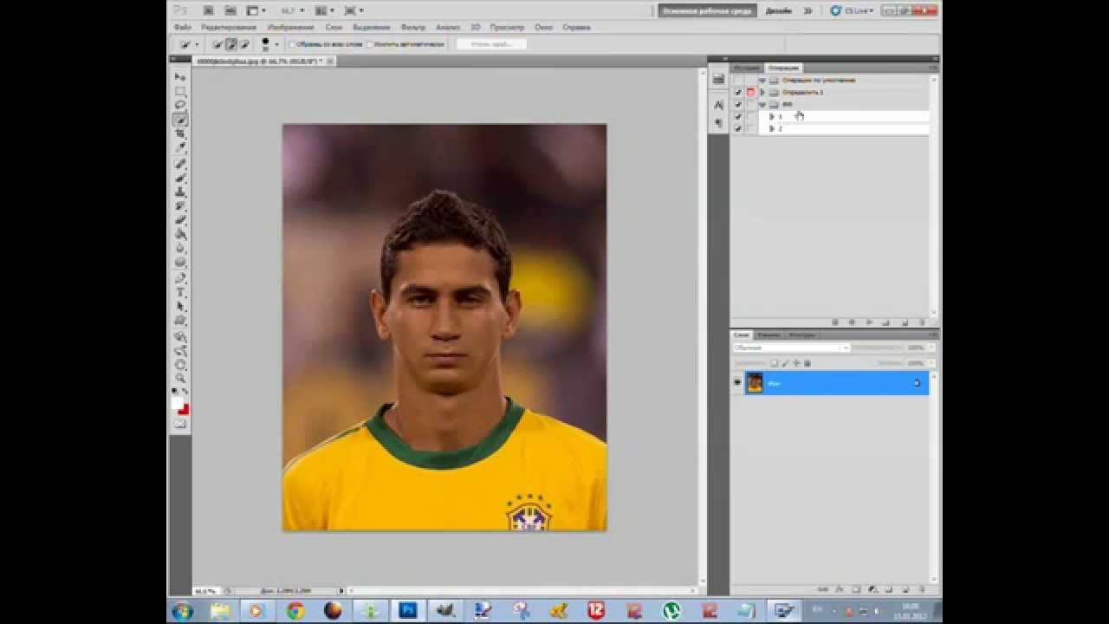Switch to the История tab
Screen dimensions: 1109x624
747,68
